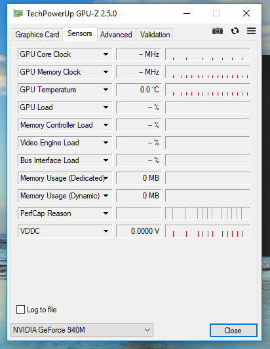
Task: Minimize the GPU-Z window
Action: (187, 13)
